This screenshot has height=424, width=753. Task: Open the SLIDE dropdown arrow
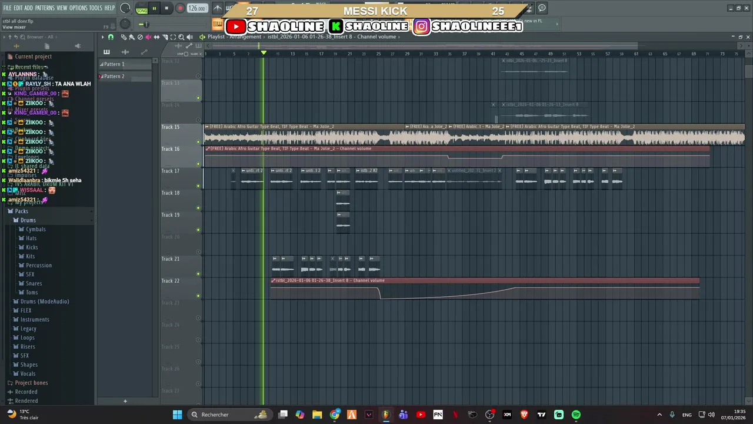coord(201,54)
